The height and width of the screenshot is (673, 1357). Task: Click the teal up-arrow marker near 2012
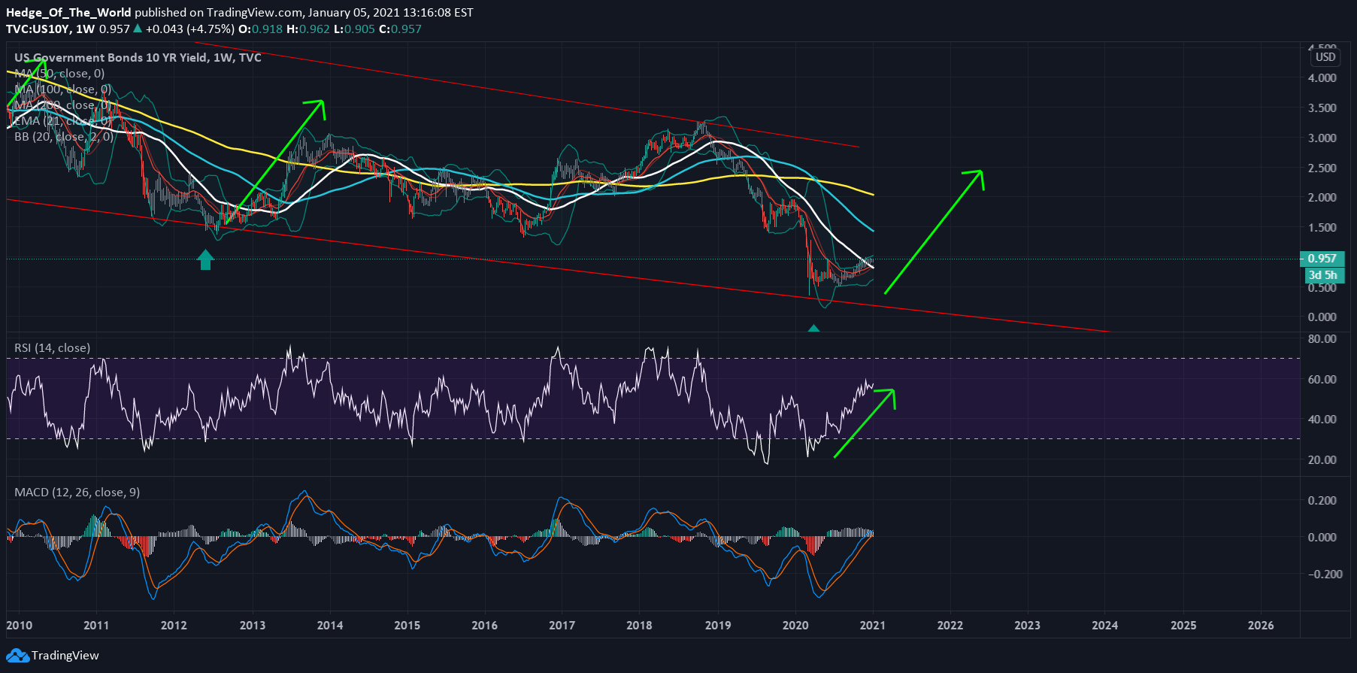[205, 260]
